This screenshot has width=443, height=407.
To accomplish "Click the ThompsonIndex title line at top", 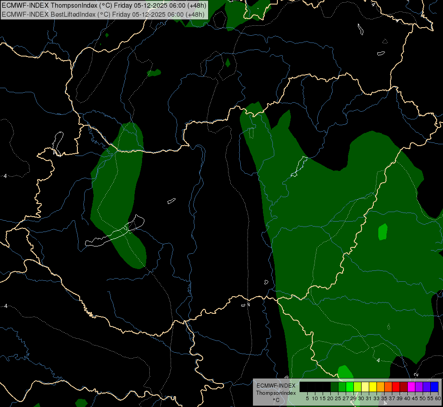I will pos(104,5).
